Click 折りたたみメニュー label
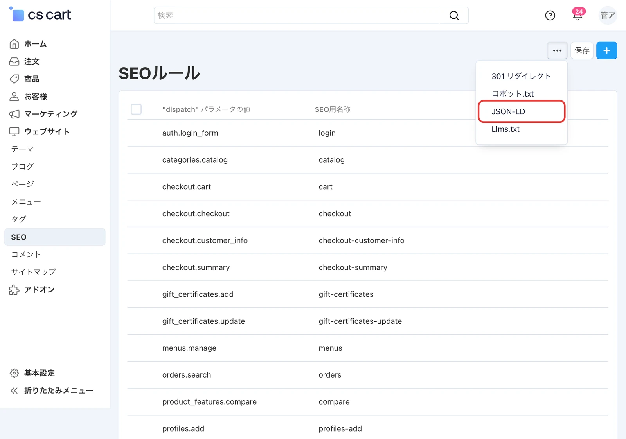This screenshot has width=626, height=439. (x=59, y=391)
